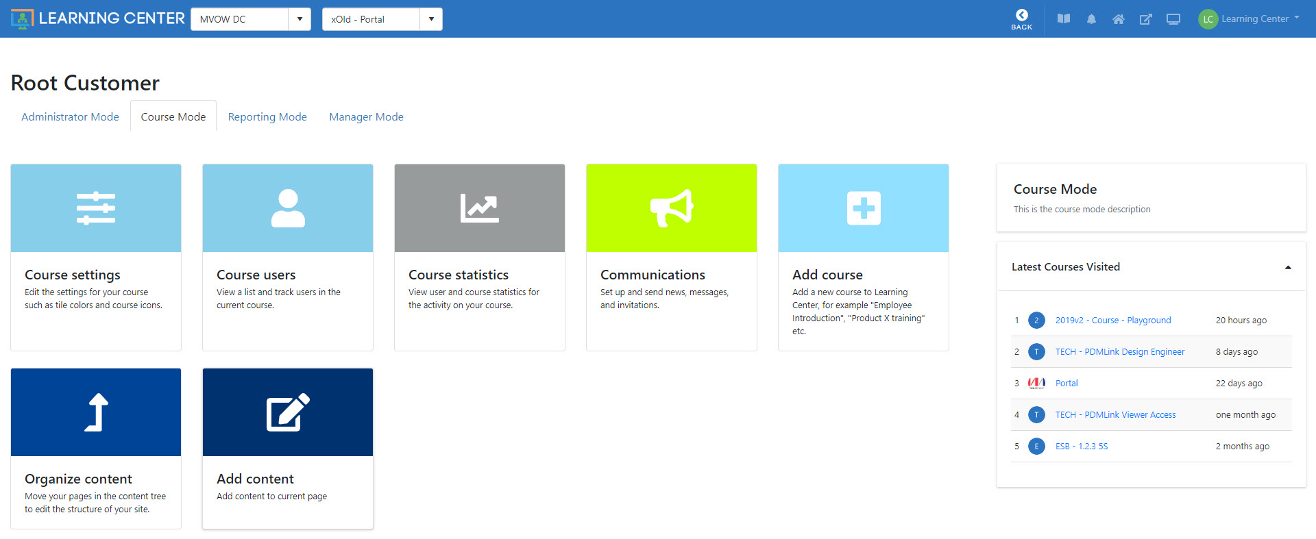Click the '2 months ago' timestamp
1316x539 pixels.
(x=1243, y=447)
